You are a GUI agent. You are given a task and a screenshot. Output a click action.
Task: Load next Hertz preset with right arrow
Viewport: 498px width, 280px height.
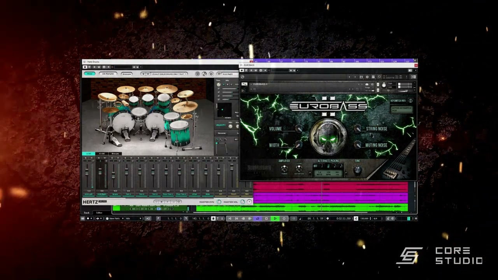(148, 74)
